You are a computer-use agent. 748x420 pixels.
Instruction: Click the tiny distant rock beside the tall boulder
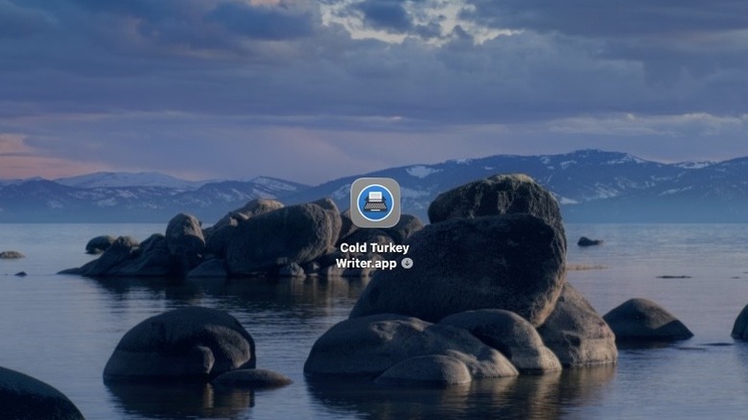tap(589, 242)
